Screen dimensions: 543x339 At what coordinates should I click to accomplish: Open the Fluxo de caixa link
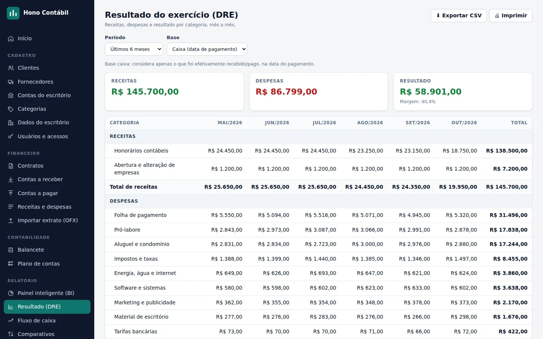tap(47, 321)
